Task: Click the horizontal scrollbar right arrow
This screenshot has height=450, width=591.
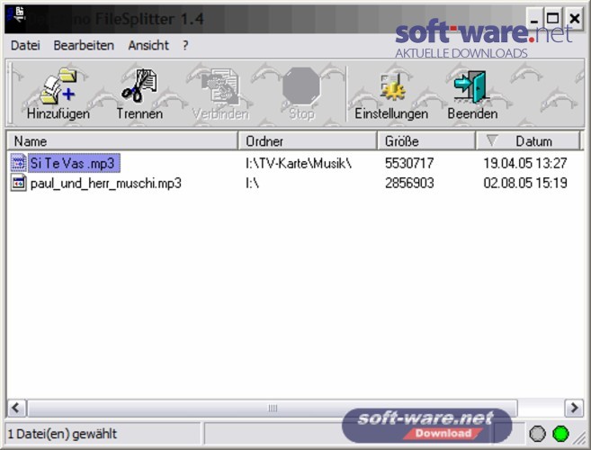Action: tap(574, 408)
